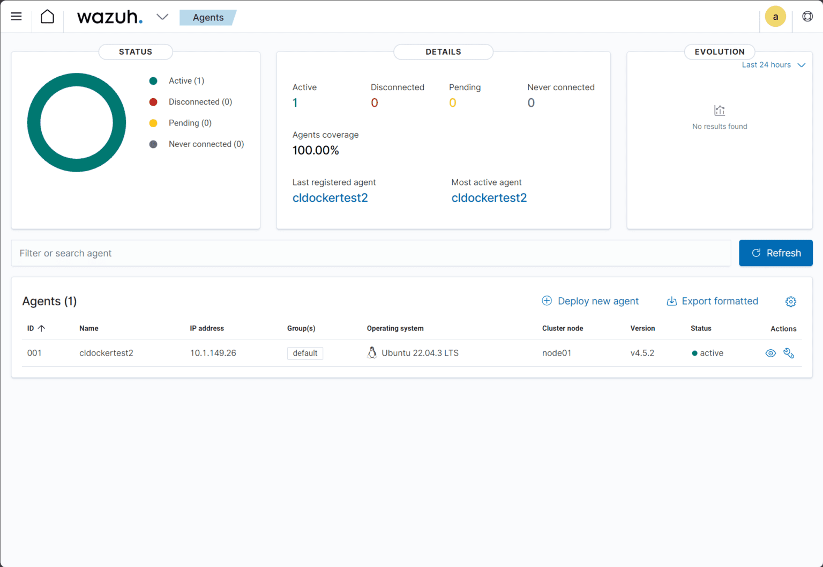
Task: Open the sidebar navigation hamburger menu
Action: (x=16, y=16)
